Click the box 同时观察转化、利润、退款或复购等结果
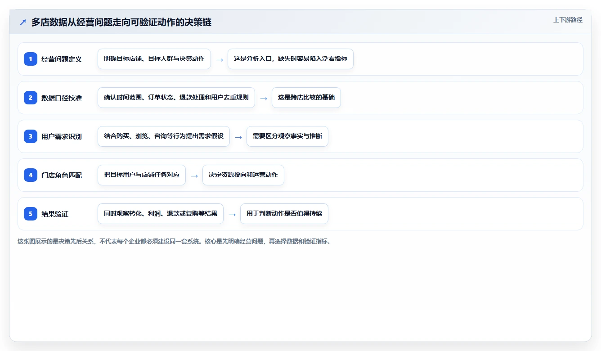 click(x=161, y=214)
